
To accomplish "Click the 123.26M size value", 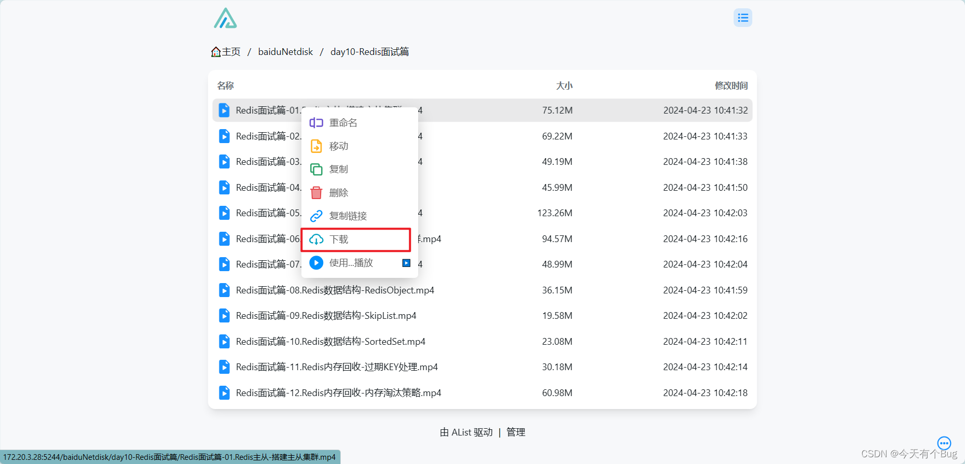I will tap(555, 213).
